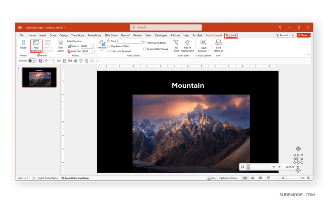Viewport: 328px width, 203px height.
Task: Open the File menu
Action: 21,35
